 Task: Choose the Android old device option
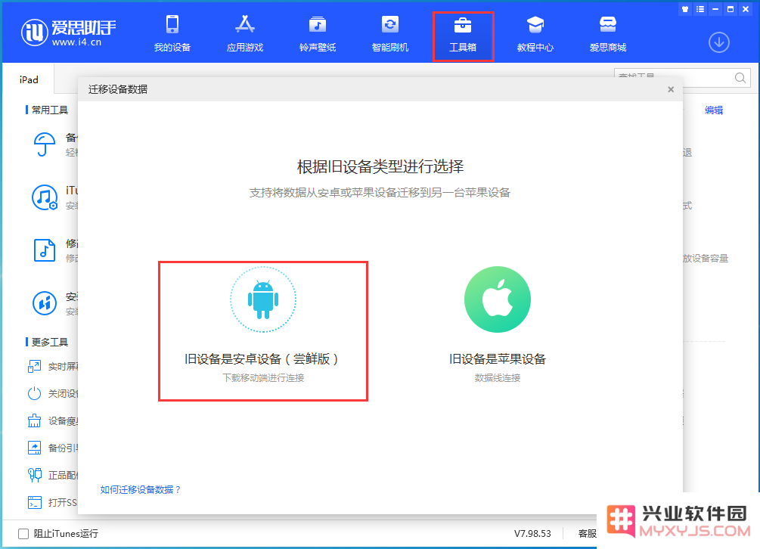(x=263, y=331)
